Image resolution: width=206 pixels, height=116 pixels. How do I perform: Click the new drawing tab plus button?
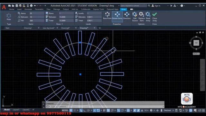coord(100,28)
